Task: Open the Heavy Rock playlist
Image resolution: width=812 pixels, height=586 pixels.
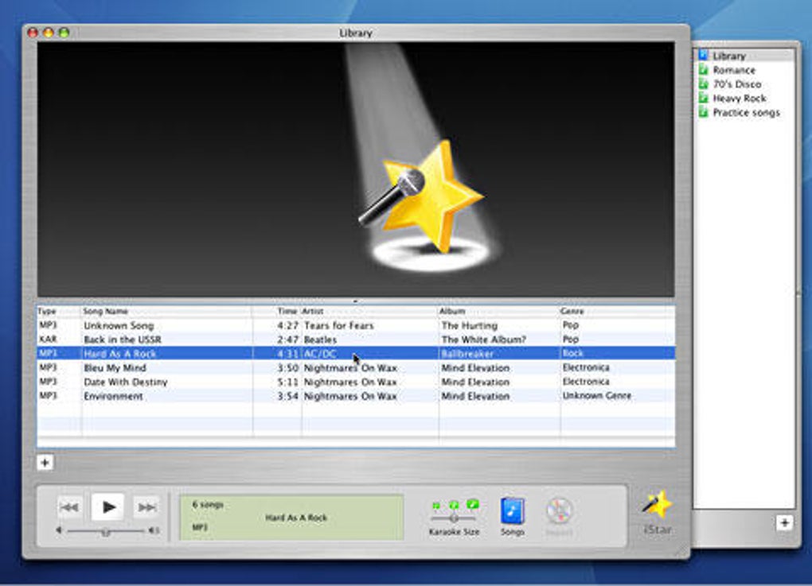Action: click(739, 99)
